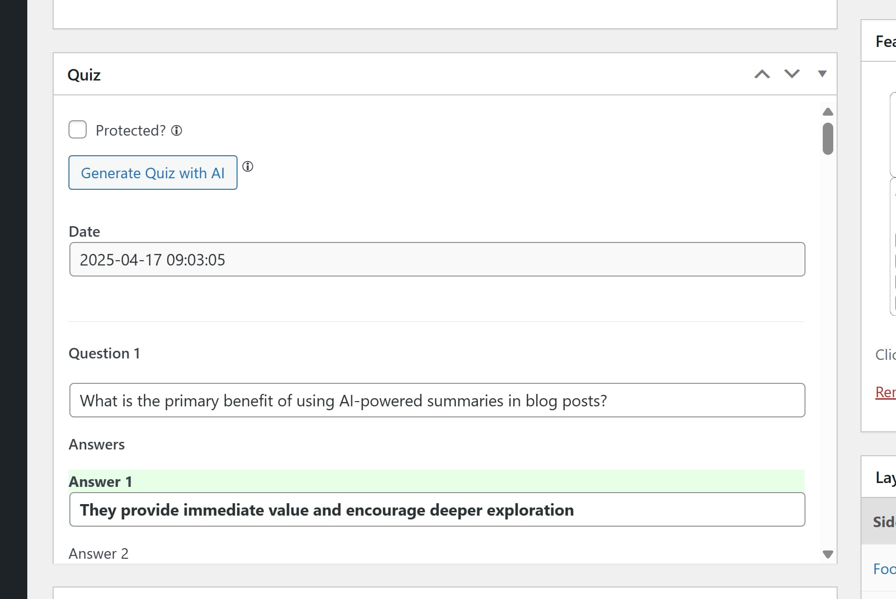Image resolution: width=896 pixels, height=599 pixels.
Task: Move the Quiz panel up with arrow
Action: pyautogui.click(x=762, y=74)
